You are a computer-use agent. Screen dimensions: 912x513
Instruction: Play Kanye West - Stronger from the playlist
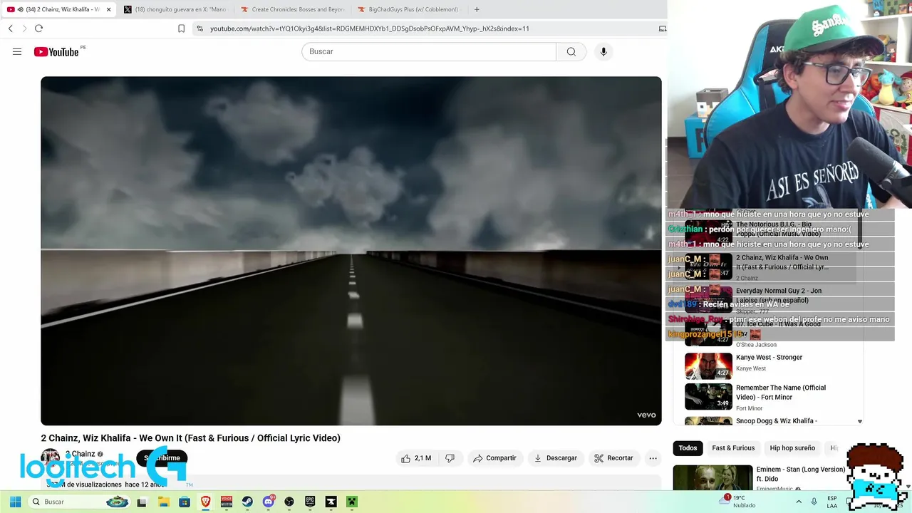click(x=769, y=358)
